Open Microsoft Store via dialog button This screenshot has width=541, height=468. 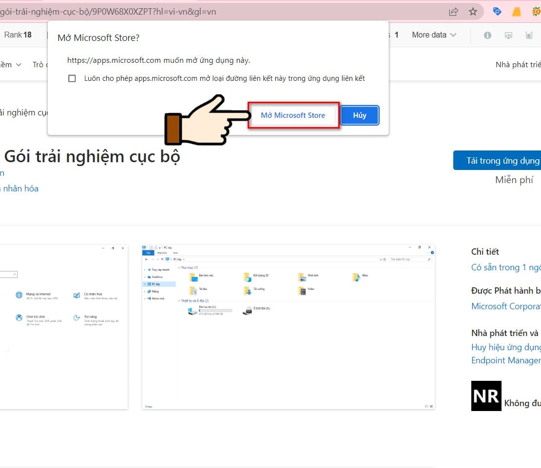tap(293, 115)
